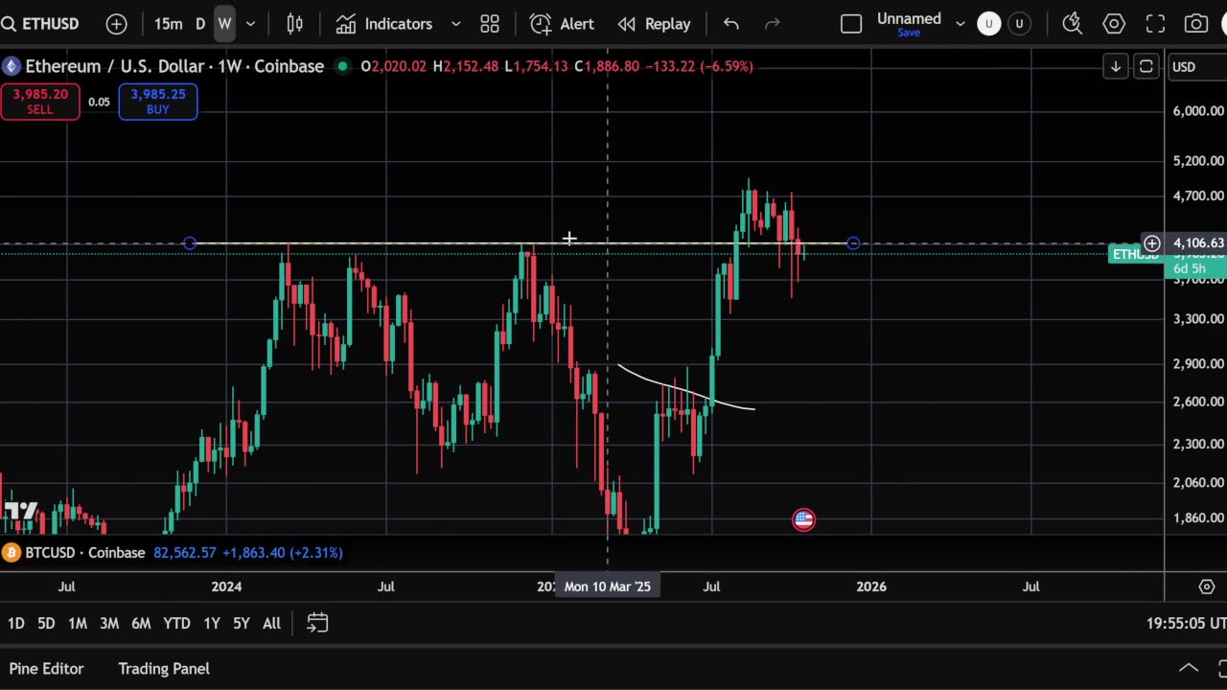Select the 5Y date range
This screenshot has height=690, width=1227.
[x=242, y=624]
